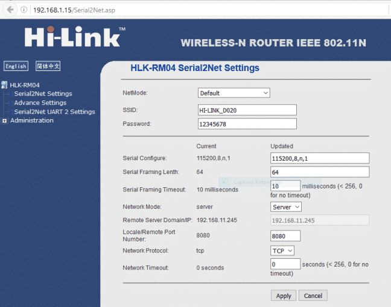Viewport: 391px width, 307px height.
Task: Open the site info icon in address bar
Action: tap(24, 10)
